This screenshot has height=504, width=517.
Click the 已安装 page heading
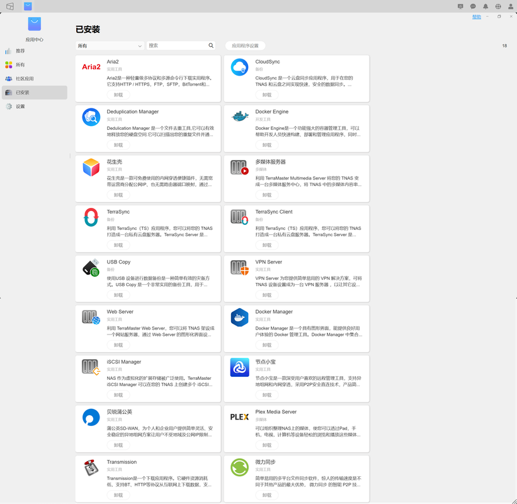click(88, 30)
